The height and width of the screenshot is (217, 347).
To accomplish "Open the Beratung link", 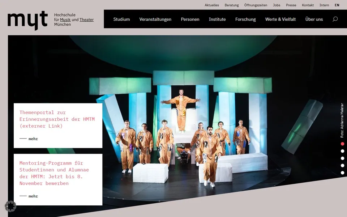I will (x=231, y=5).
